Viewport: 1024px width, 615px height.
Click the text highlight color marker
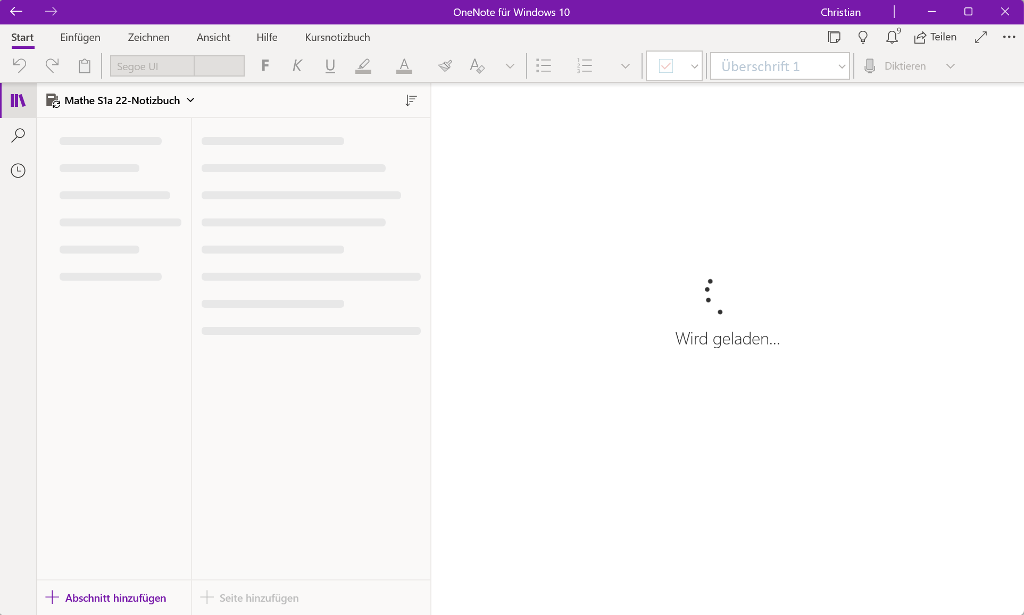(363, 66)
